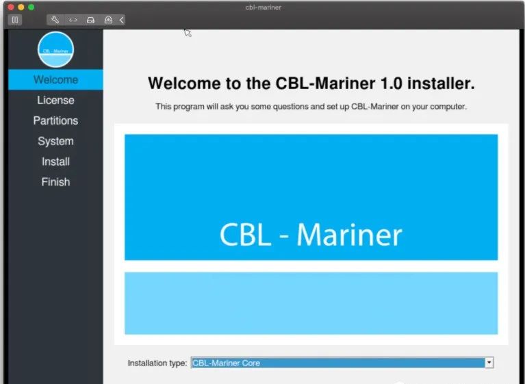This screenshot has height=384, width=525.
Task: Close the cbl-mariner window
Action: point(11,7)
